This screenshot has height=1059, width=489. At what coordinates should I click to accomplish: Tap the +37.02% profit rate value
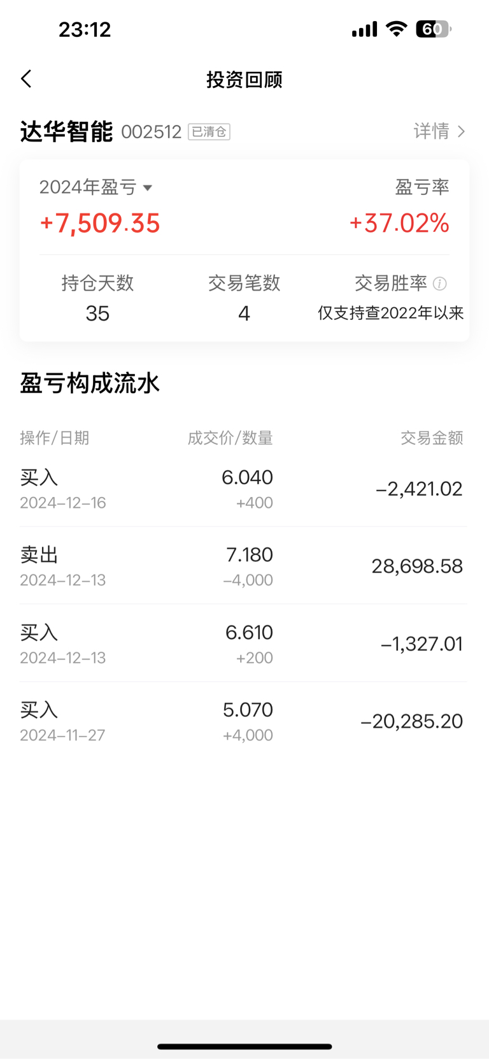click(x=399, y=224)
